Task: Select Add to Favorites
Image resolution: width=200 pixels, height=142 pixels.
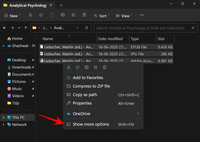Action: (103, 77)
